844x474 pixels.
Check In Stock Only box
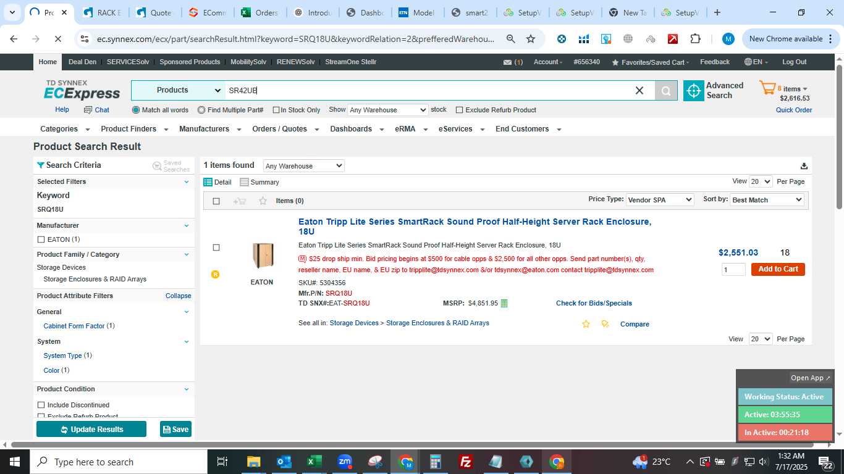[276, 110]
